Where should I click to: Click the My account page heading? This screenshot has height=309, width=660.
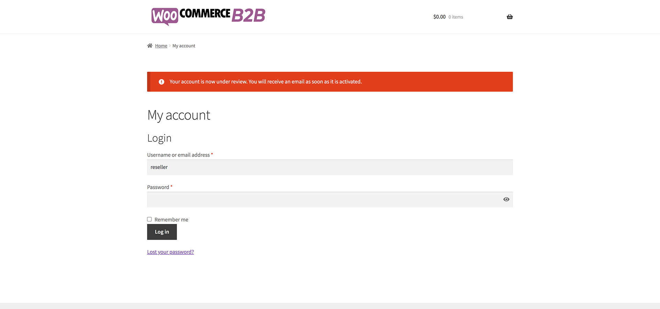tap(179, 115)
